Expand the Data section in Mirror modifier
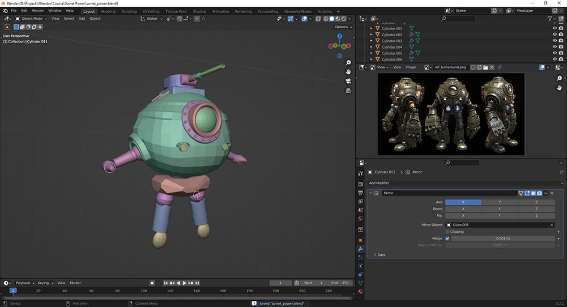Image resolution: width=567 pixels, height=307 pixels. click(x=381, y=255)
